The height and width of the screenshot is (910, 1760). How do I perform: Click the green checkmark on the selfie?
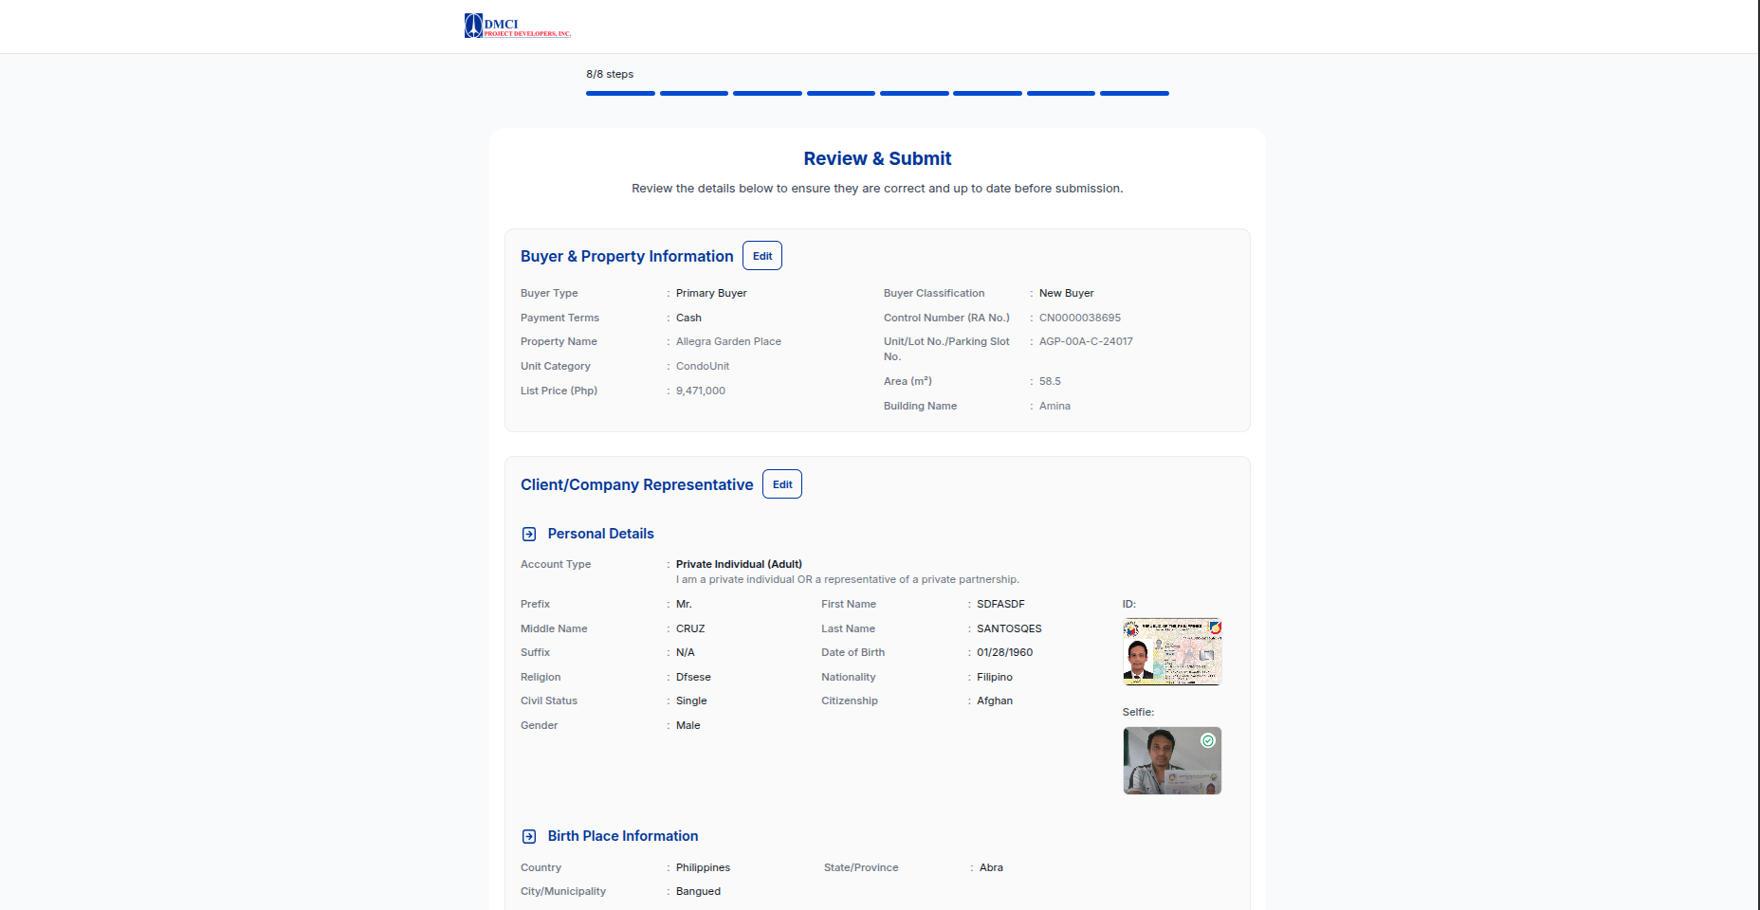[x=1208, y=740]
